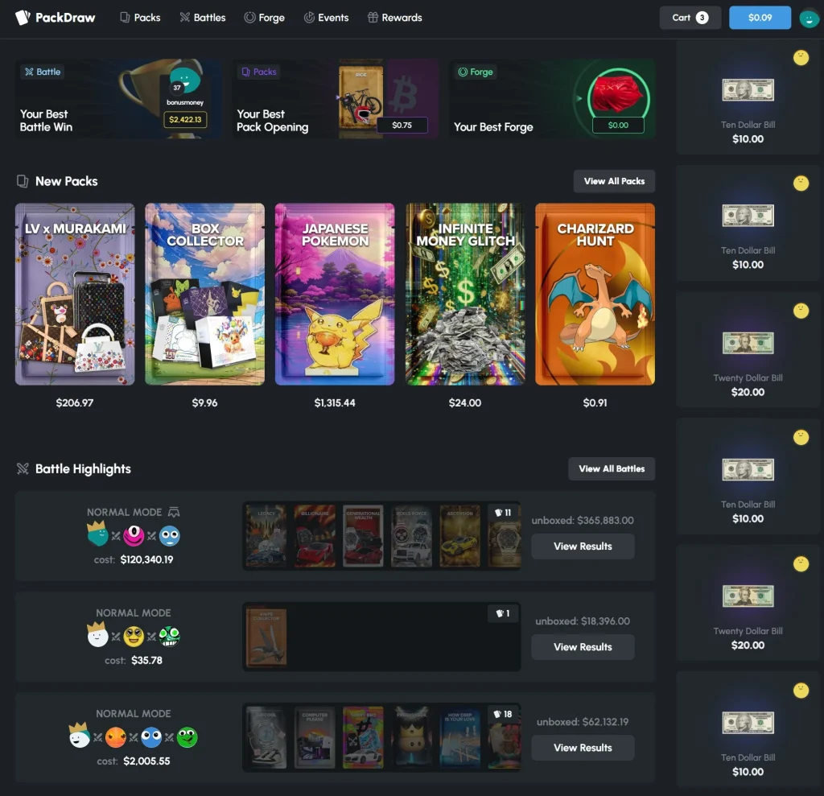This screenshot has width=824, height=796.
Task: Click the $24.00 pack price
Action: point(464,402)
